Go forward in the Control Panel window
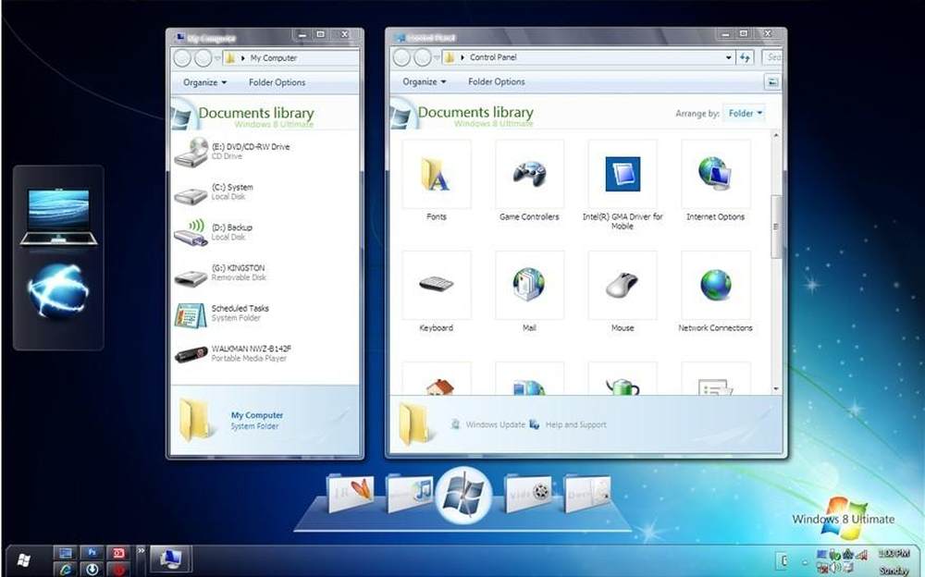Image resolution: width=925 pixels, height=577 pixels. pos(423,58)
